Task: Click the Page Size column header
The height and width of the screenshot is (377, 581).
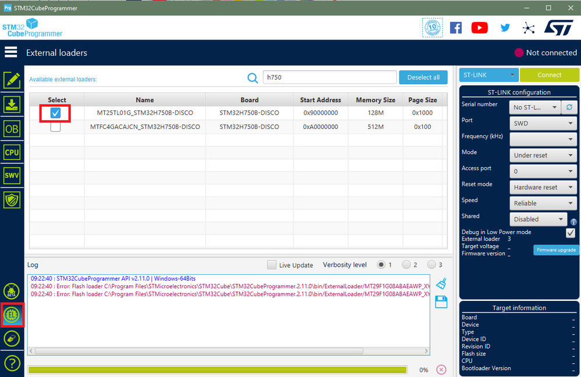Action: tap(422, 100)
